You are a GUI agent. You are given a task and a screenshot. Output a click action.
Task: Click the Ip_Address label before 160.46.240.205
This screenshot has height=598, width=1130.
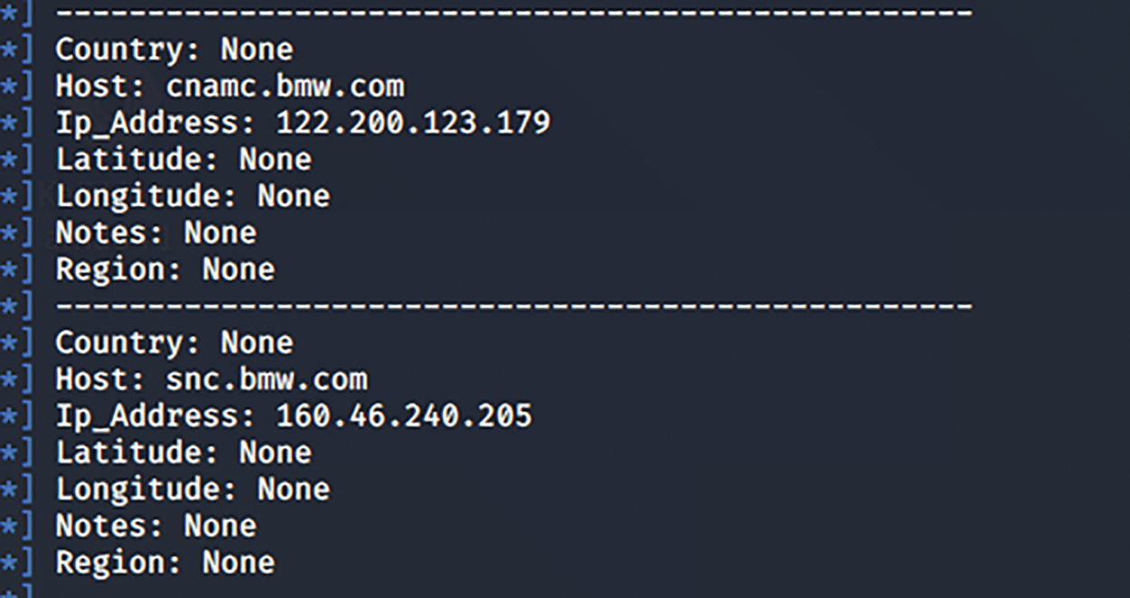tap(156, 416)
